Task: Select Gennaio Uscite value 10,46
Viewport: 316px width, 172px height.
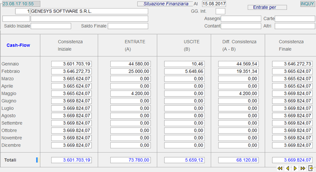Action: pos(184,64)
